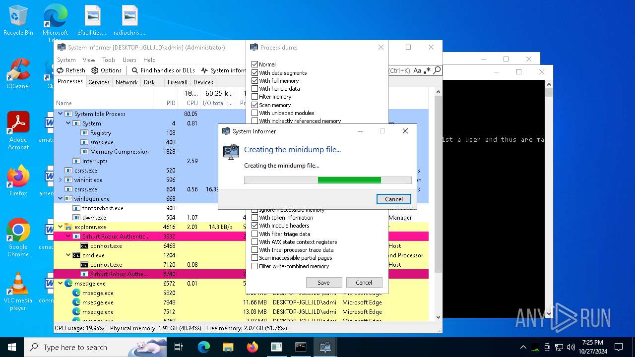Image resolution: width=635 pixels, height=357 pixels.
Task: Switch to the Firewall tab
Action: tap(177, 82)
